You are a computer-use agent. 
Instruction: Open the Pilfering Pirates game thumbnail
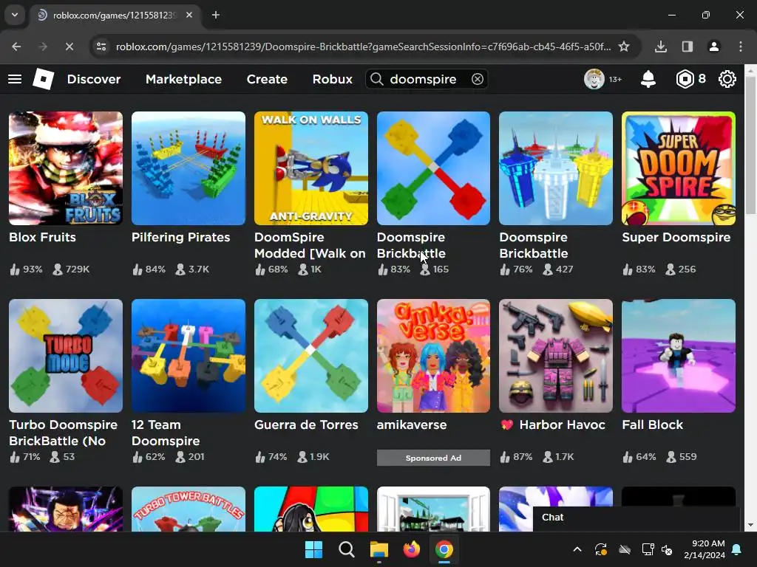189,168
